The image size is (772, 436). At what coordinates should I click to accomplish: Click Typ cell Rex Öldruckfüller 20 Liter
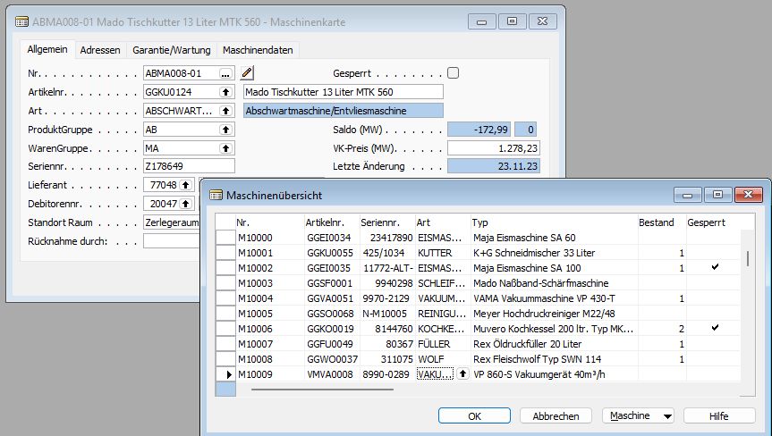tap(555, 344)
